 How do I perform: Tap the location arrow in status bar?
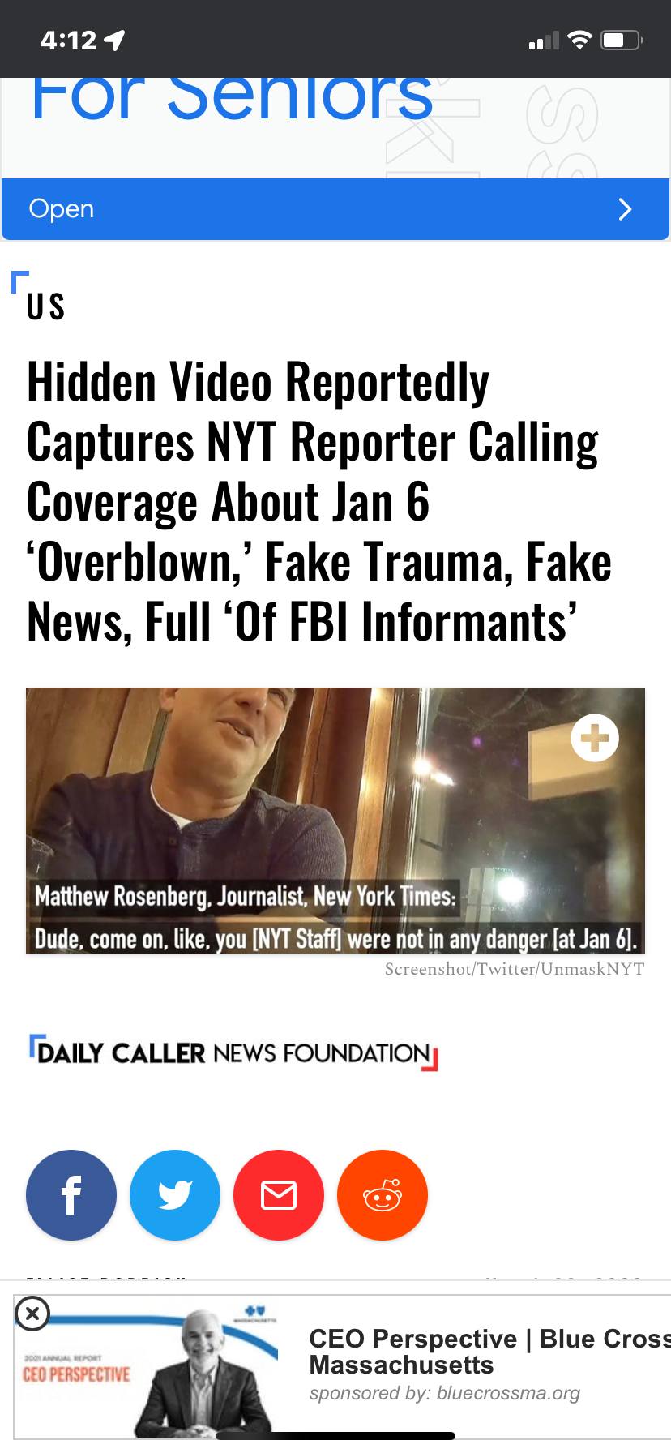[115, 40]
